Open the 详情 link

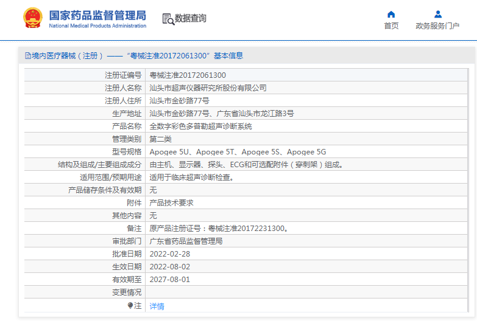(157, 306)
